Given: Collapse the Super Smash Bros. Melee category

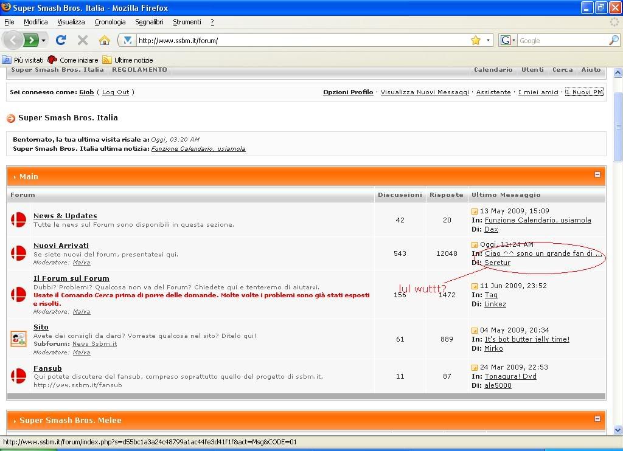Looking at the screenshot, I should [597, 419].
